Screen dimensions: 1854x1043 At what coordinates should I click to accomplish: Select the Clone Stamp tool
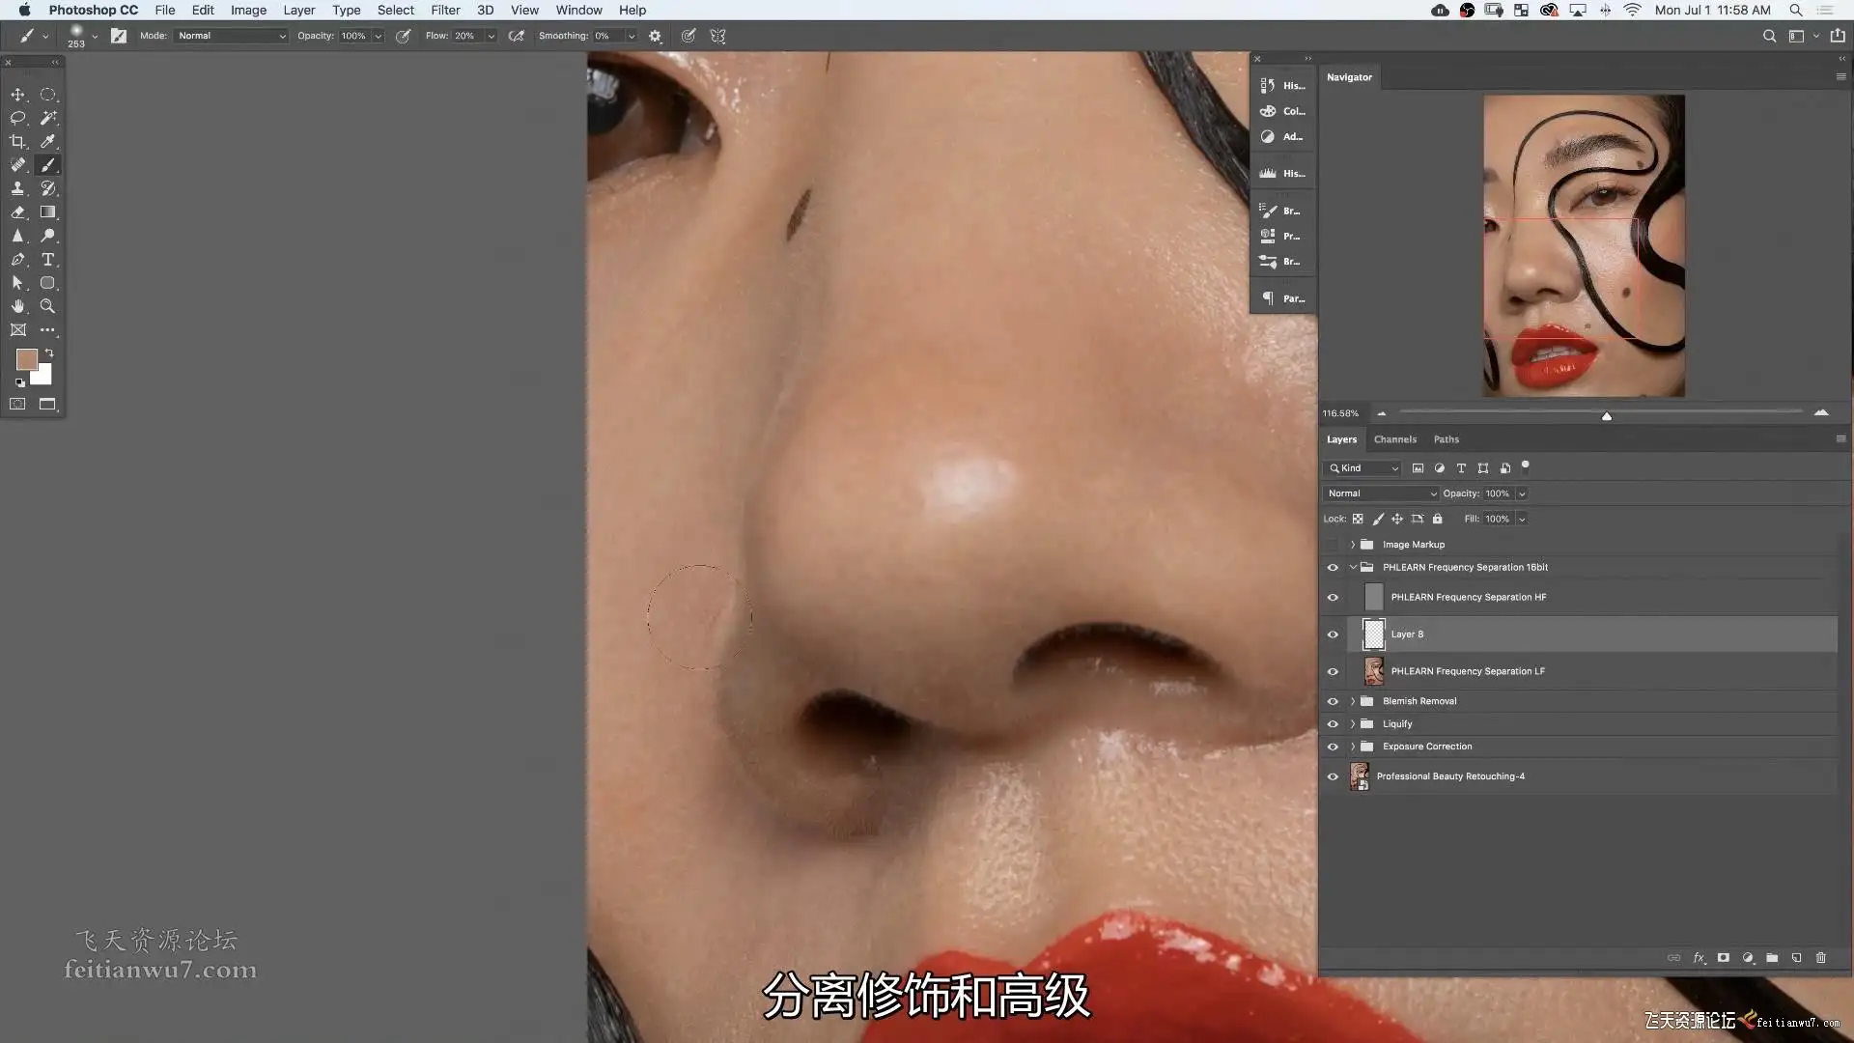pyautogui.click(x=17, y=188)
